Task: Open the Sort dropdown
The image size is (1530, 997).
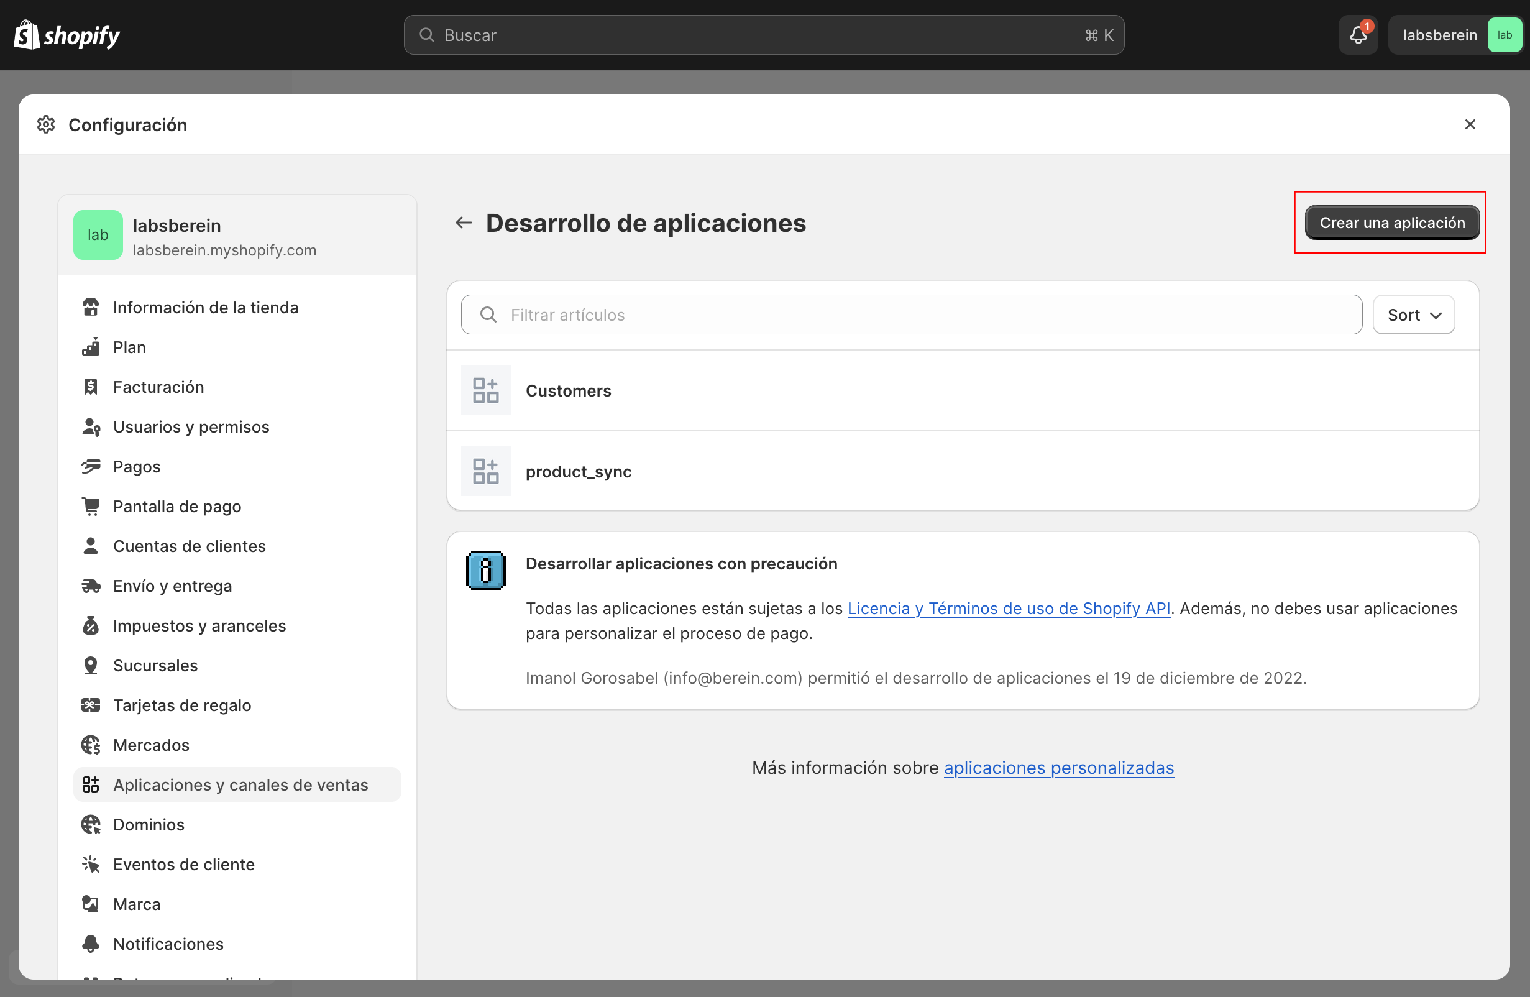Action: [1413, 315]
